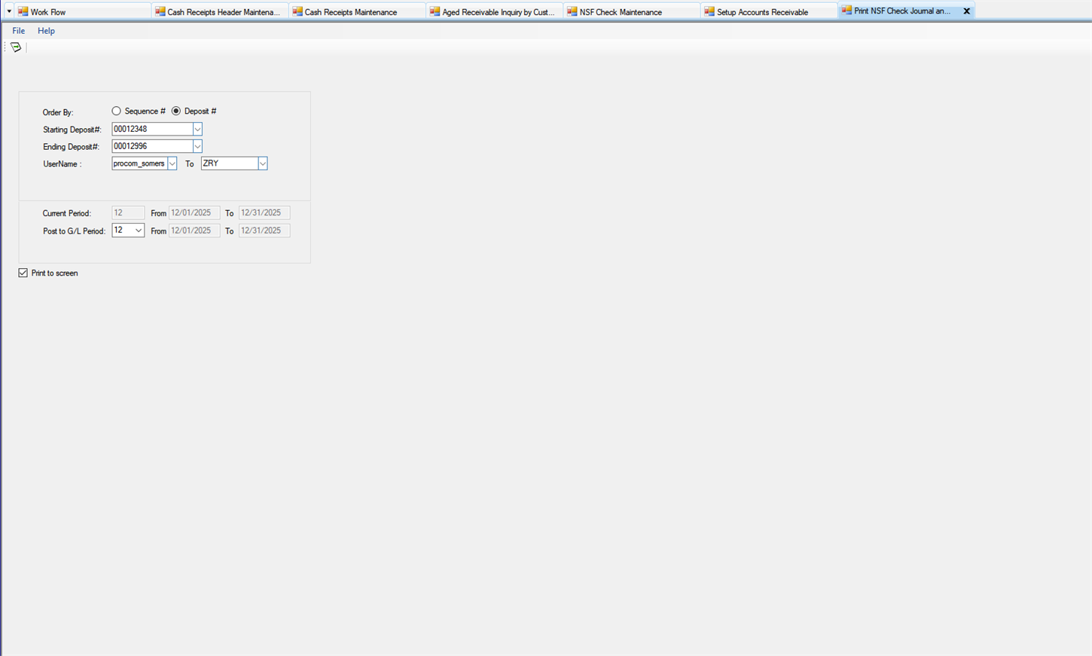Expand the Ending Deposit# dropdown
Viewport: 1092px width, 656px height.
click(197, 146)
